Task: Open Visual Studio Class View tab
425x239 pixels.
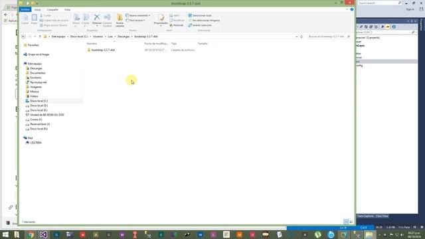Action: [x=382, y=216]
